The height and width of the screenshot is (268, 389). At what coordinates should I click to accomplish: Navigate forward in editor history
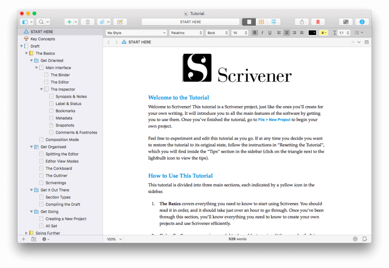[x=116, y=42]
